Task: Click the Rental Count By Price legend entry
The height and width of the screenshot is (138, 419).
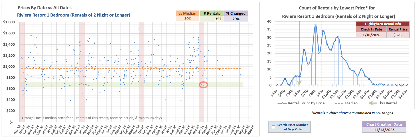Action: [301, 103]
